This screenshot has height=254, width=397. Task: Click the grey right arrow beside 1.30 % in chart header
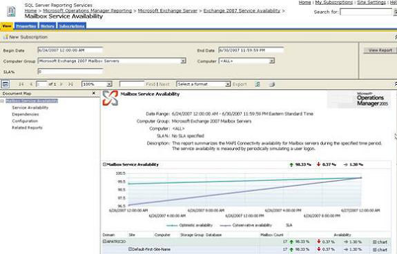pyautogui.click(x=346, y=165)
